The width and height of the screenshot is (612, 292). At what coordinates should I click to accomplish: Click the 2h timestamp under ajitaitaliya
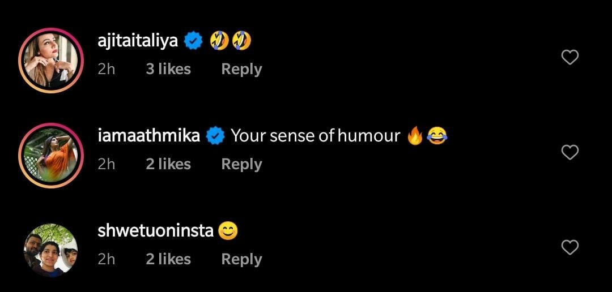[x=106, y=69]
